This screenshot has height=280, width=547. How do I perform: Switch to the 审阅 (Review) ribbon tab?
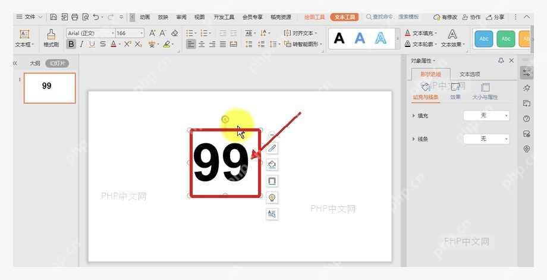(181, 17)
